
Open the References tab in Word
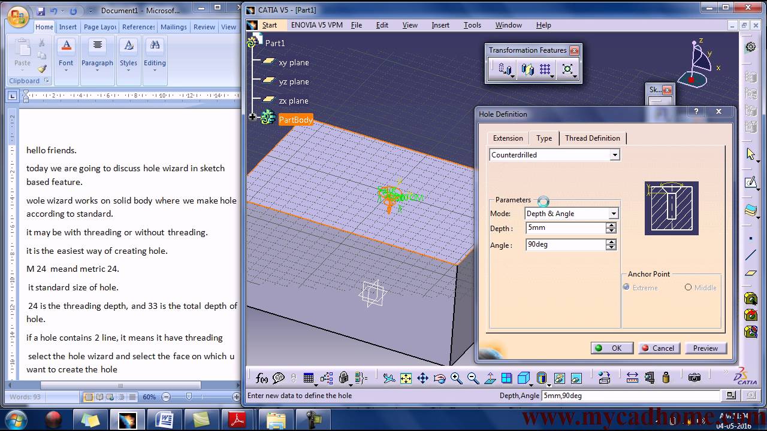pos(138,27)
